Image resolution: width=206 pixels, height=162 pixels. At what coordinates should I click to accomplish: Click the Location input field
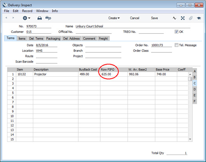click(x=47, y=51)
